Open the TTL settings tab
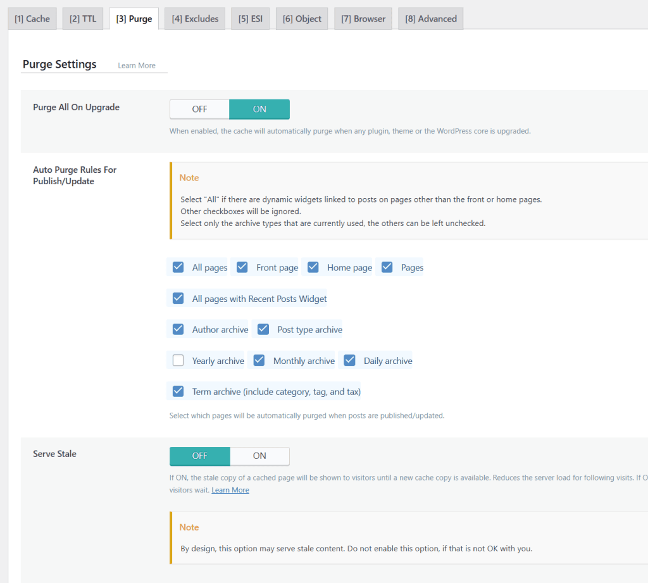 tap(82, 18)
